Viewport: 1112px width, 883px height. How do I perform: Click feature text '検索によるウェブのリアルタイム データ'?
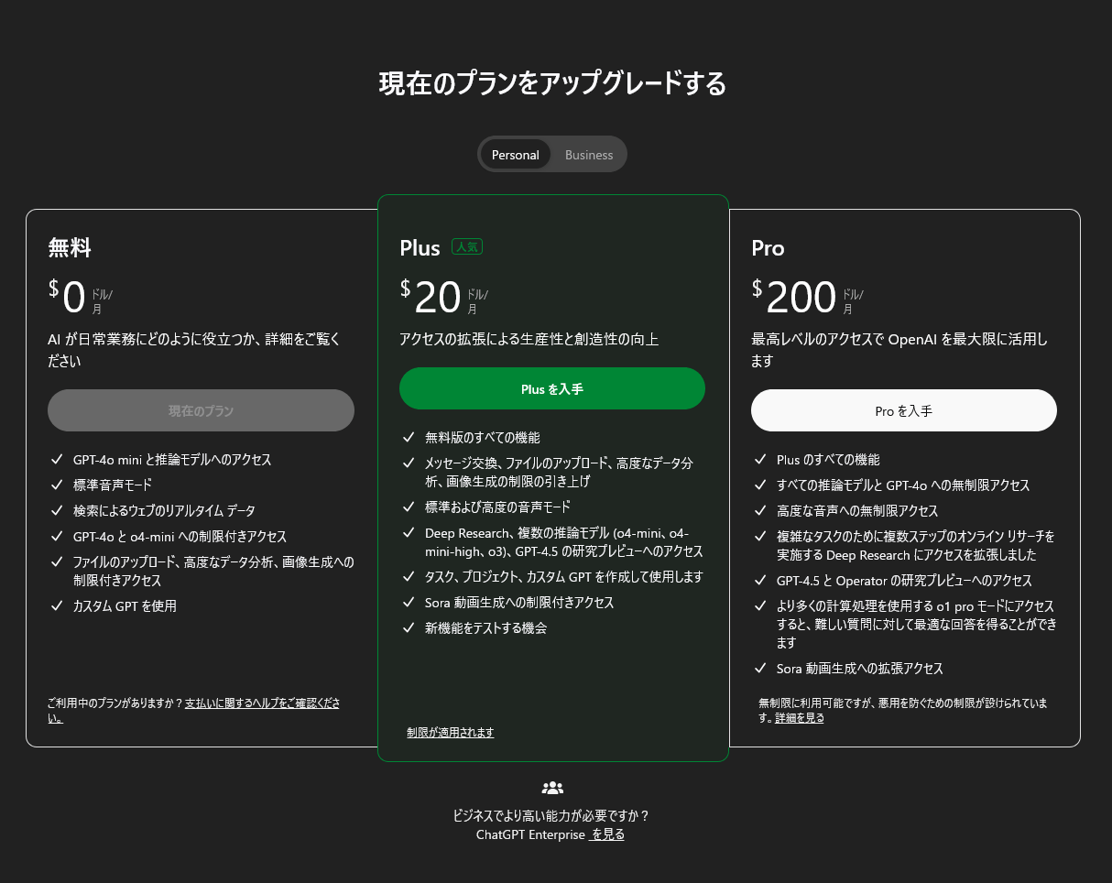click(164, 511)
